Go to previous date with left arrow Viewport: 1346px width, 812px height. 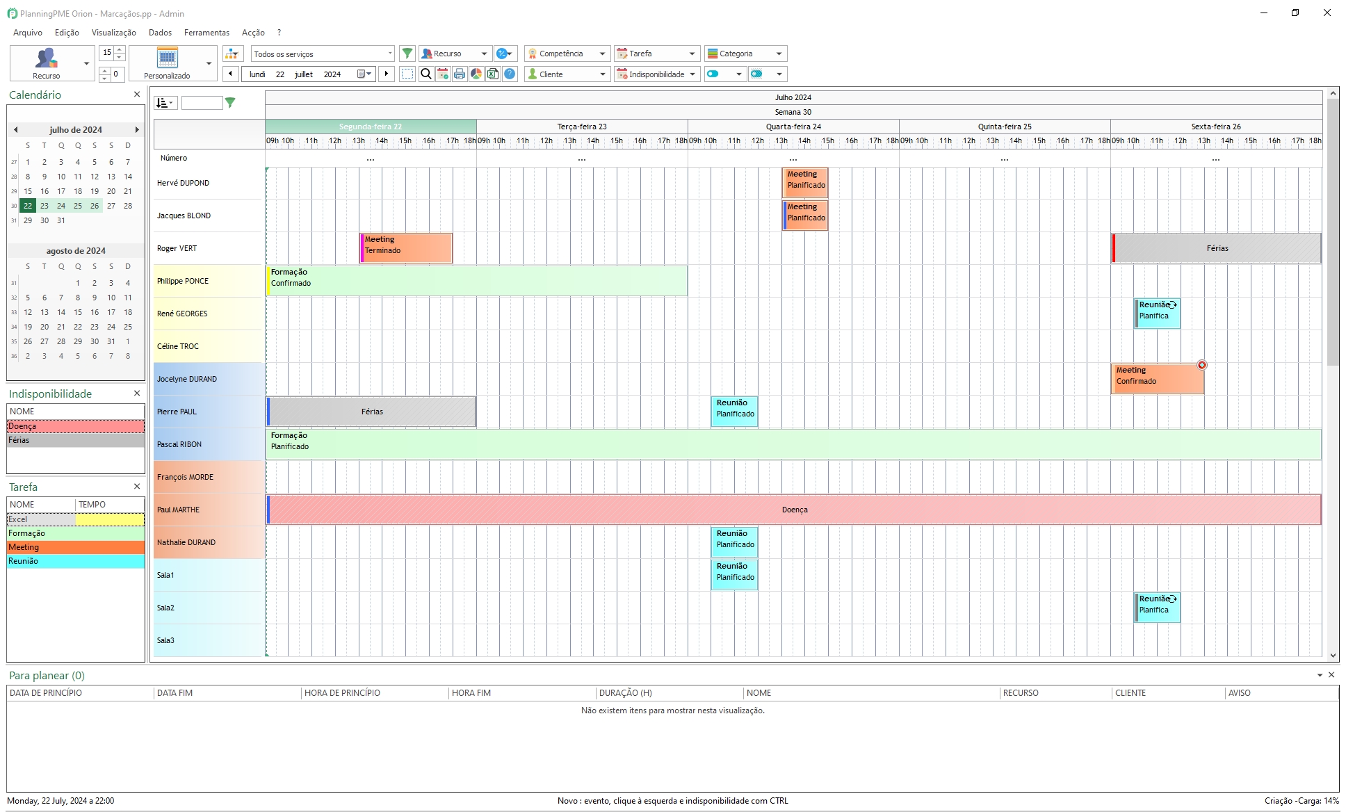click(231, 74)
